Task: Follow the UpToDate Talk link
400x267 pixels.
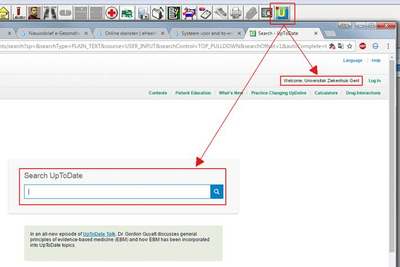Action: click(99, 234)
